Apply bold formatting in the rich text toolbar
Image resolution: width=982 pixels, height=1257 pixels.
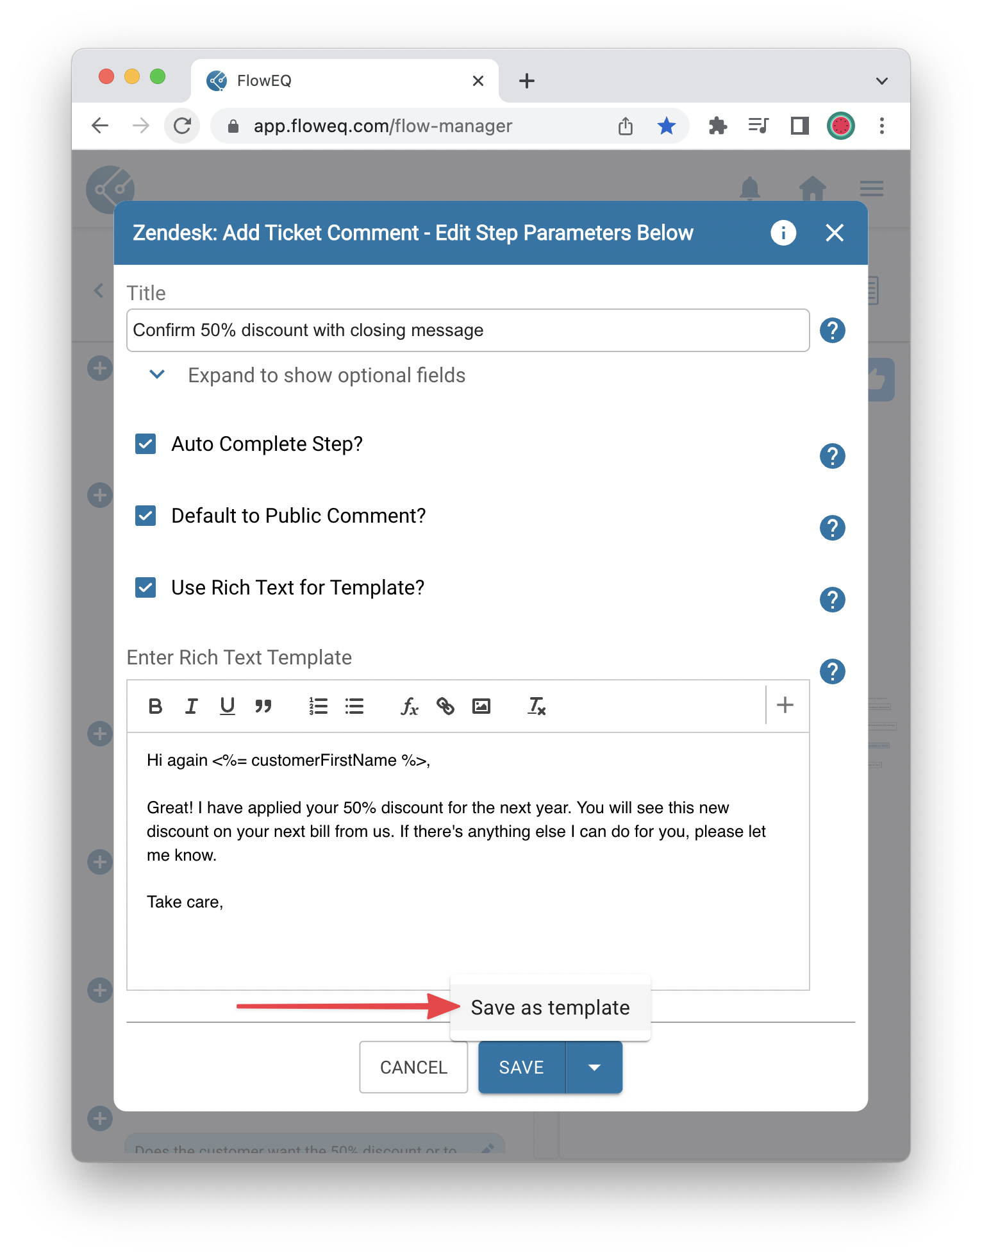155,706
